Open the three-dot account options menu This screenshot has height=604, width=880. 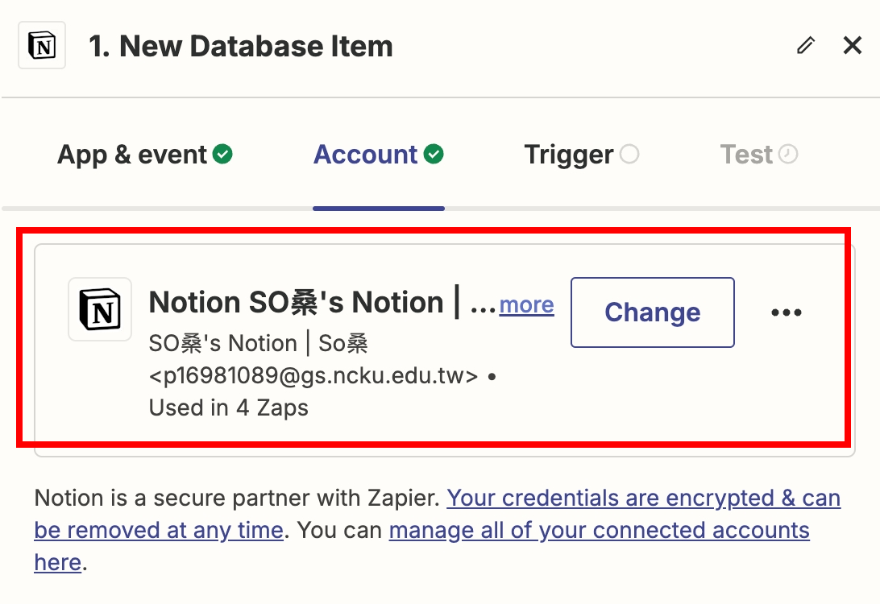786,312
